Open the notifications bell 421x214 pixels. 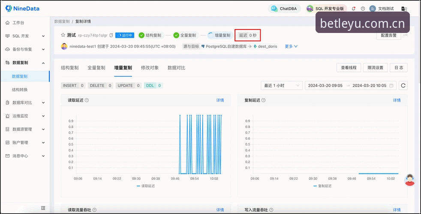click(354, 9)
